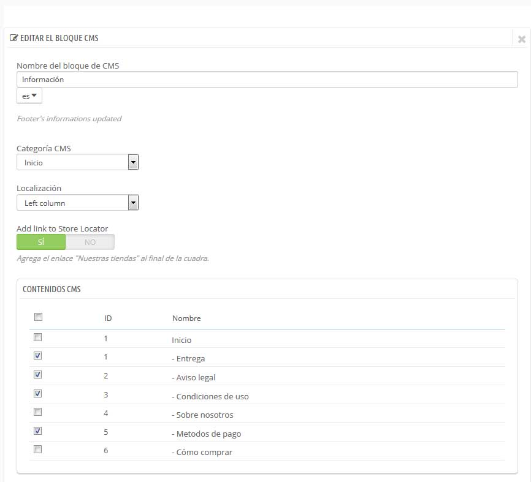Uncheck the Aviso legal checkbox
The image size is (531, 482).
[38, 374]
